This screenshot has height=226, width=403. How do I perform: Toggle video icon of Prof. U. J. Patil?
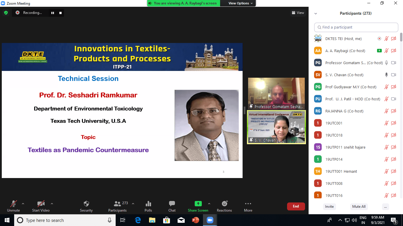point(394,99)
